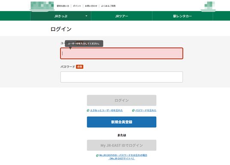Click external-link icon beside えきねっとユーザーIDを忘れた
Image resolution: width=230 pixels, height=165 pixels.
[x=88, y=110]
